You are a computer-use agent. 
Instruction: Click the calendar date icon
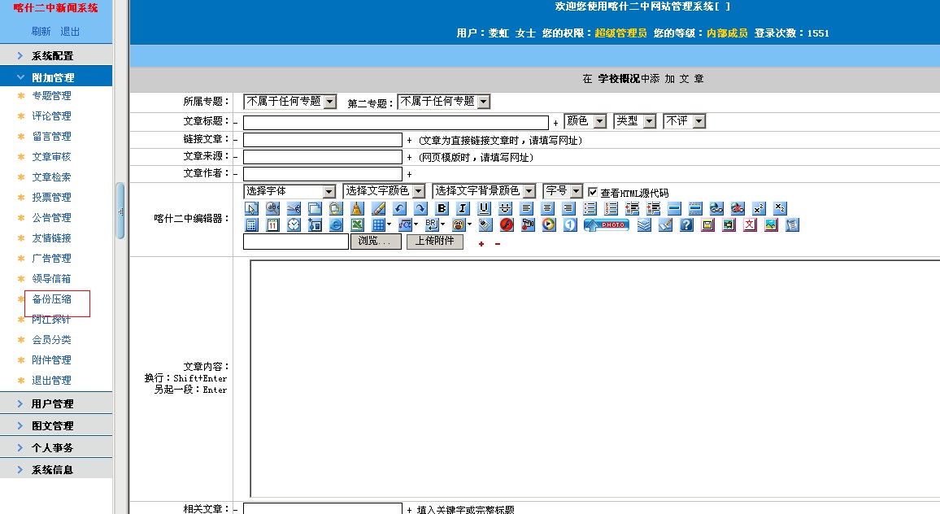(272, 225)
